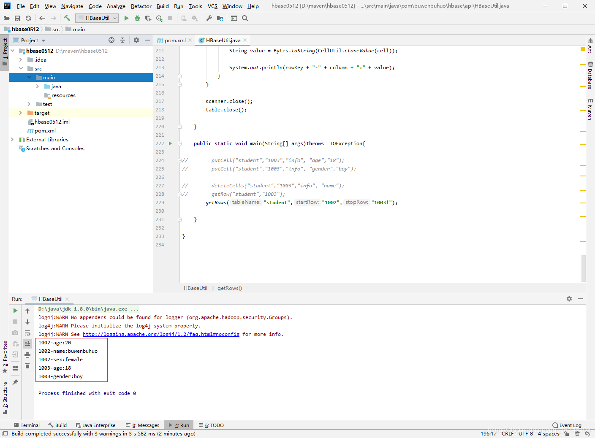The image size is (595, 438).
Task: Open the Refactor menu
Action: 141,6
